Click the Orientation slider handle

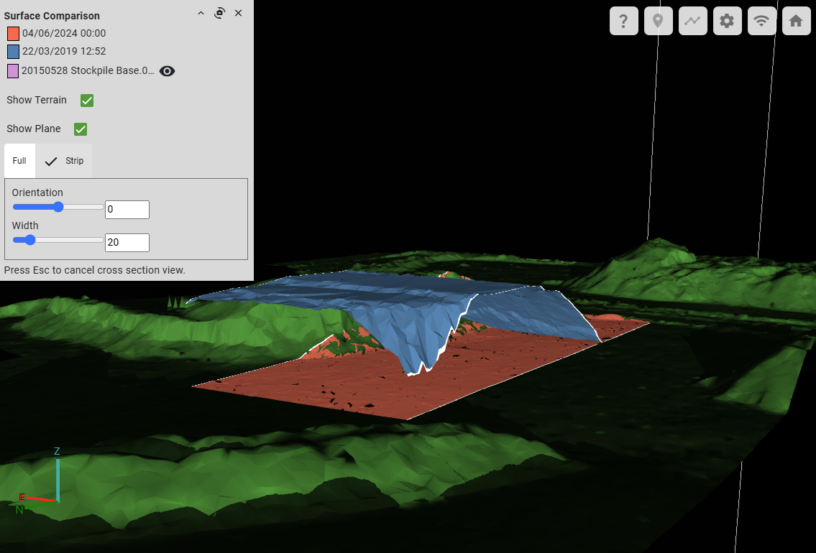(58, 207)
